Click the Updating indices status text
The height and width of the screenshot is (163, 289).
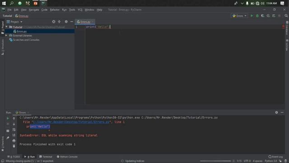135,161
